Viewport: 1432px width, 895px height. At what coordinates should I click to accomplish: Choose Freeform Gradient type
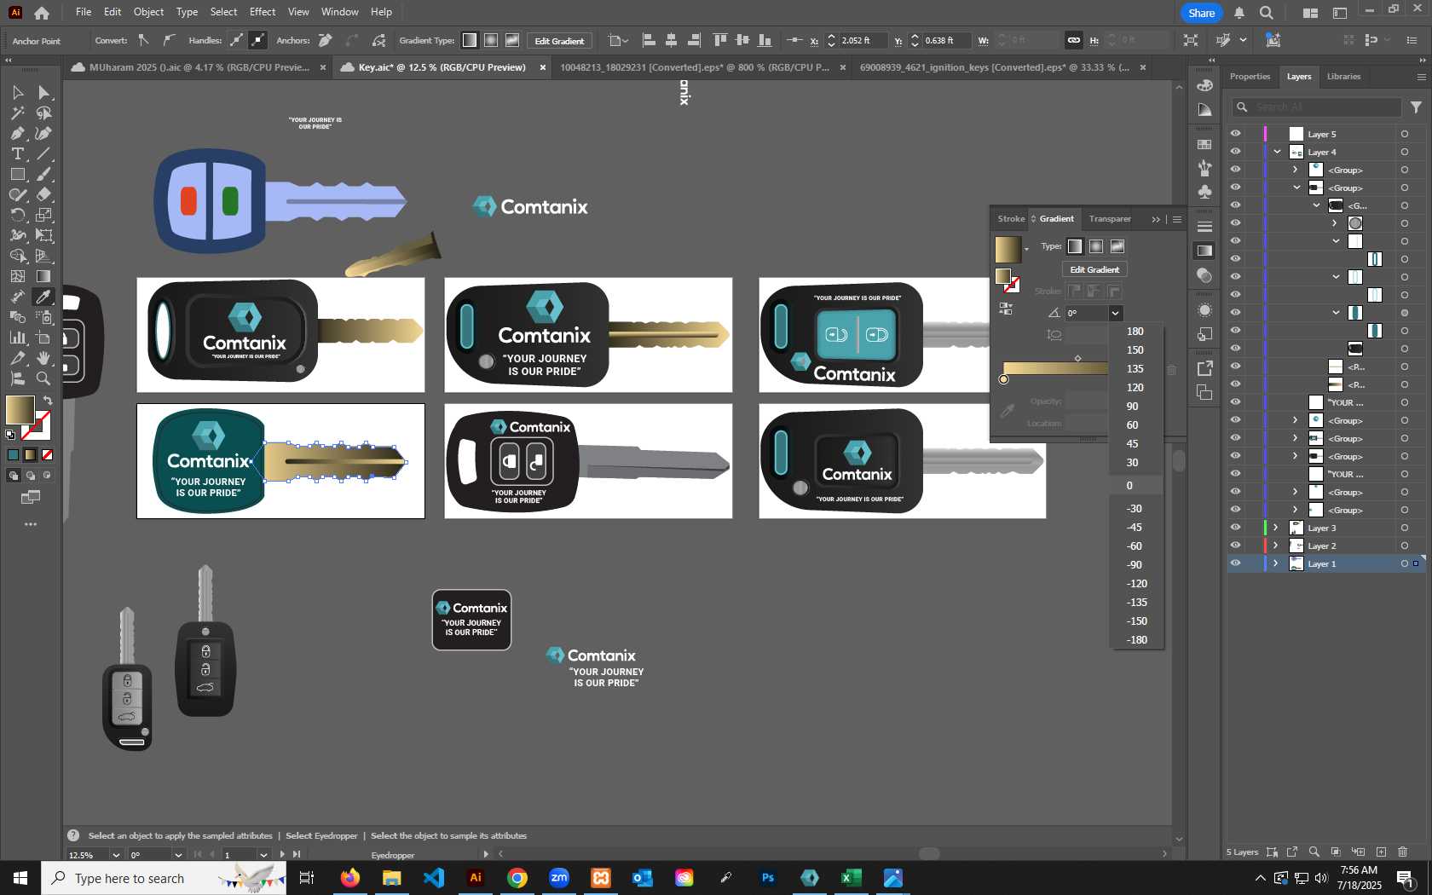click(x=1117, y=246)
